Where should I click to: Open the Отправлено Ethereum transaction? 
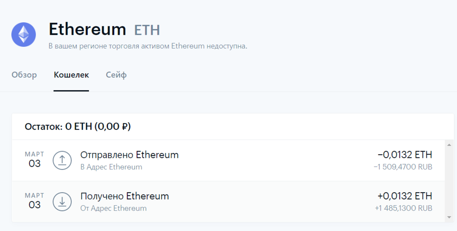point(129,155)
